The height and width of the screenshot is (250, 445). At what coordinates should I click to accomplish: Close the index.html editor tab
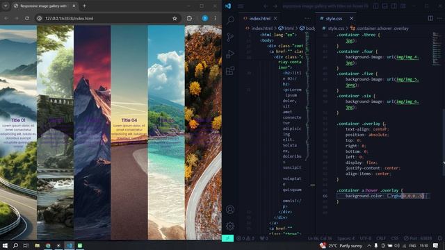tap(275, 19)
